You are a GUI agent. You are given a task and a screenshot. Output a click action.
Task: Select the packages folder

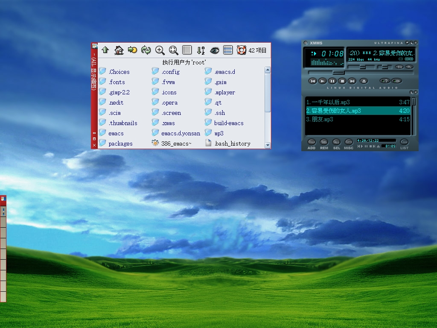(x=116, y=143)
